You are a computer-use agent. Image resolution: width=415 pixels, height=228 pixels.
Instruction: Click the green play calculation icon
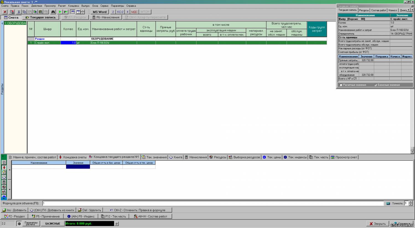60,12
